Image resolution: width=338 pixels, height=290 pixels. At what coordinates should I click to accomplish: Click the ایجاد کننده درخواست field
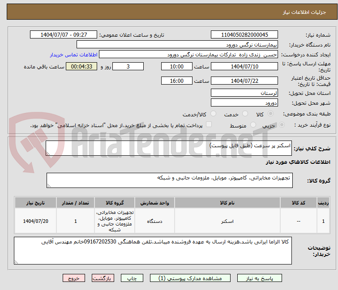coord(188,55)
